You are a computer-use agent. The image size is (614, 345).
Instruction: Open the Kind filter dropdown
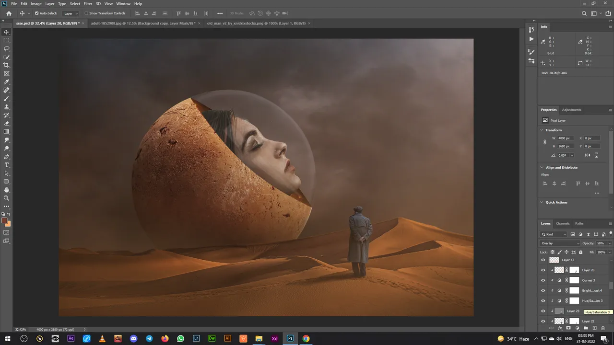(554, 234)
